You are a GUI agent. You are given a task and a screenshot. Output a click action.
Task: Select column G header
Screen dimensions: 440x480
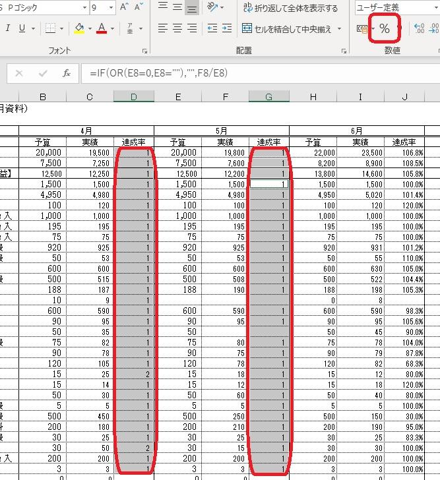[268, 97]
